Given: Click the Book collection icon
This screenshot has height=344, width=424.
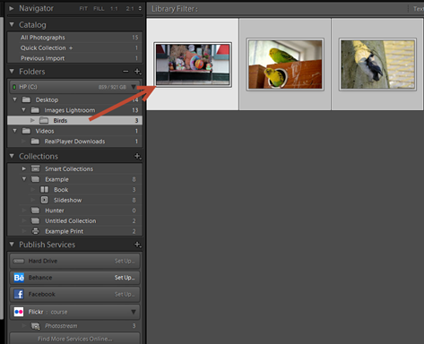Looking at the screenshot, I should click(x=44, y=189).
